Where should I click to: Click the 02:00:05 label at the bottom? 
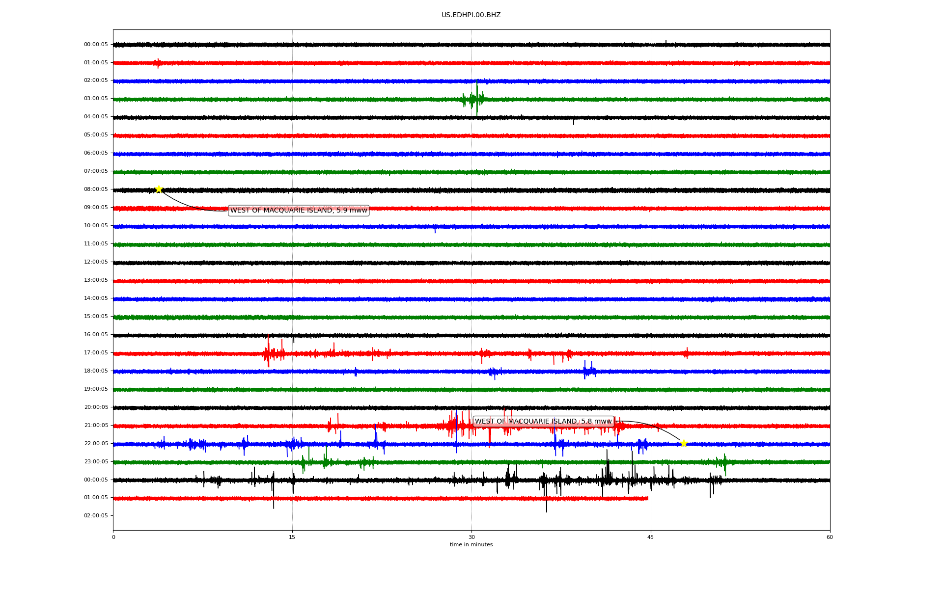(96, 516)
